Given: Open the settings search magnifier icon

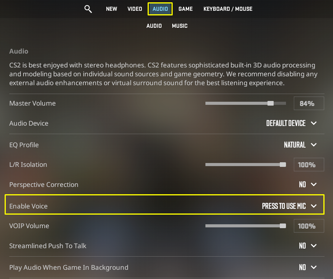Looking at the screenshot, I should pyautogui.click(x=88, y=9).
